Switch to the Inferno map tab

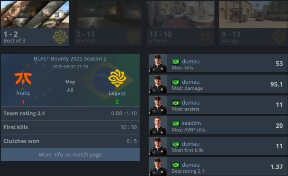tap(180, 24)
